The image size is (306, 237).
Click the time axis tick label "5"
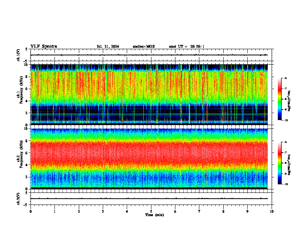(151, 211)
